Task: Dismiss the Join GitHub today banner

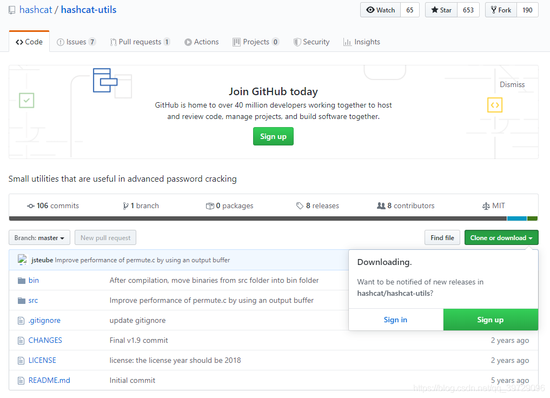Action: [512, 84]
